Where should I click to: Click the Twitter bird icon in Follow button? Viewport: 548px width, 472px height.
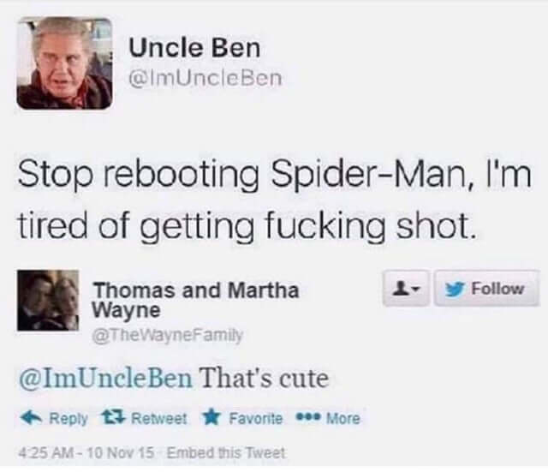[x=457, y=288]
